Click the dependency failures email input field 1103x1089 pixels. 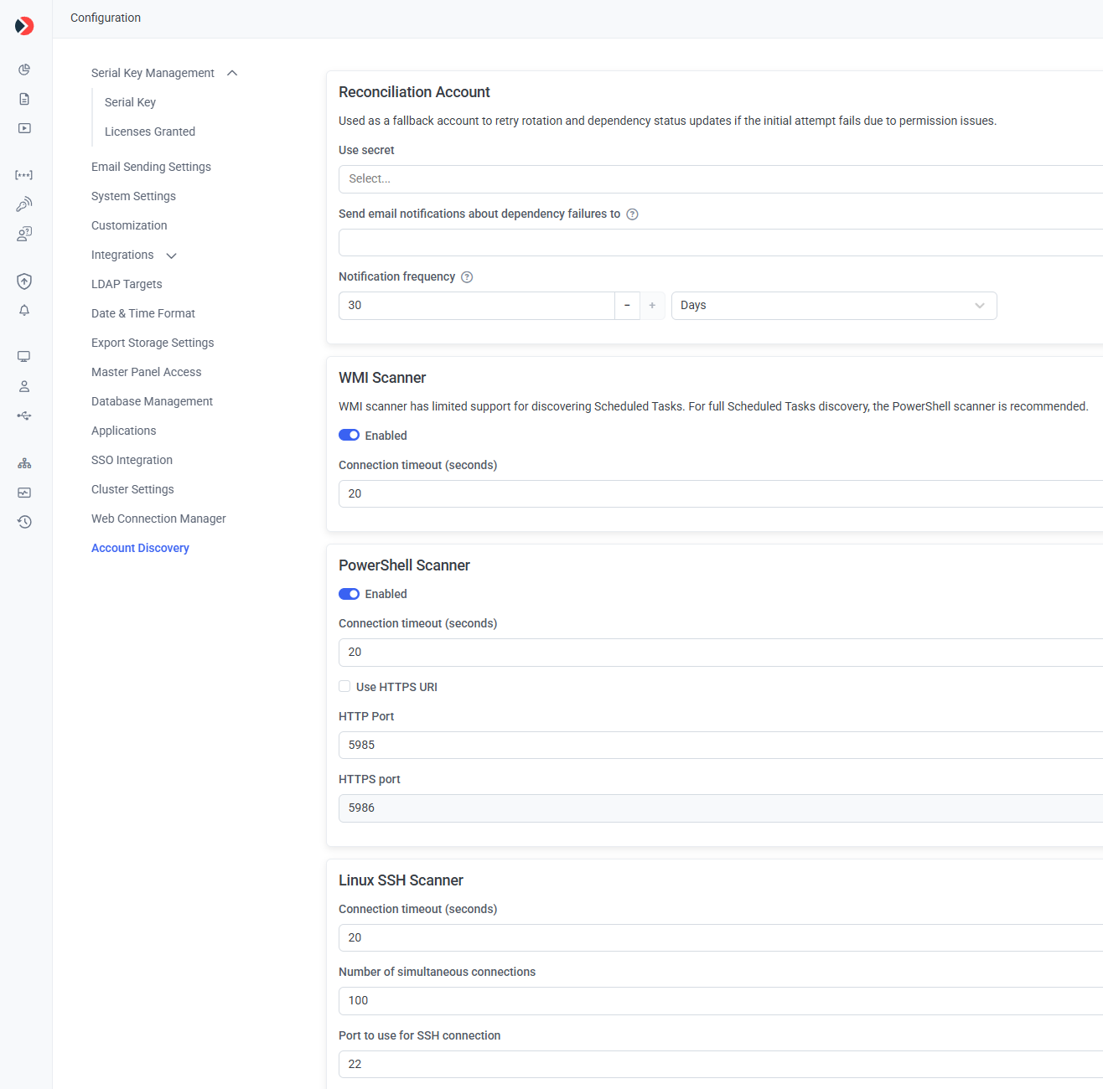721,242
